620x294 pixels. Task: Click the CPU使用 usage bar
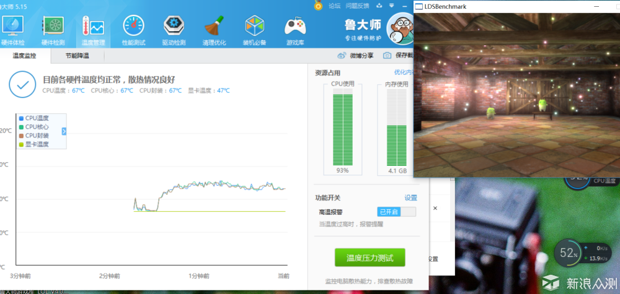342,127
